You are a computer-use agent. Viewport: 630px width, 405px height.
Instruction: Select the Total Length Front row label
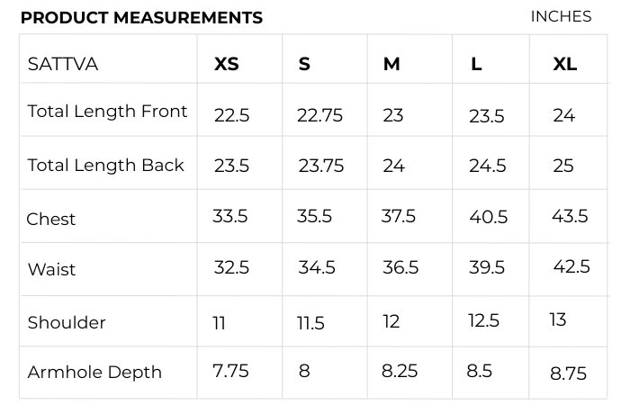(x=108, y=112)
